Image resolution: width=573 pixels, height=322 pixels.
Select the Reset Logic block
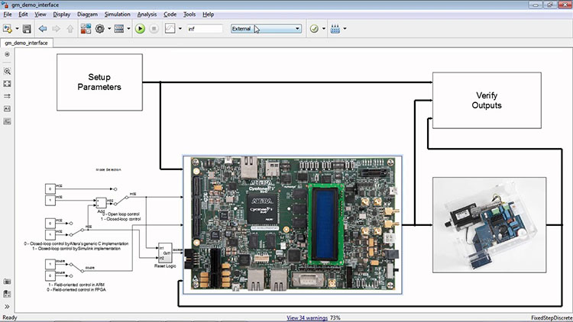(165, 253)
